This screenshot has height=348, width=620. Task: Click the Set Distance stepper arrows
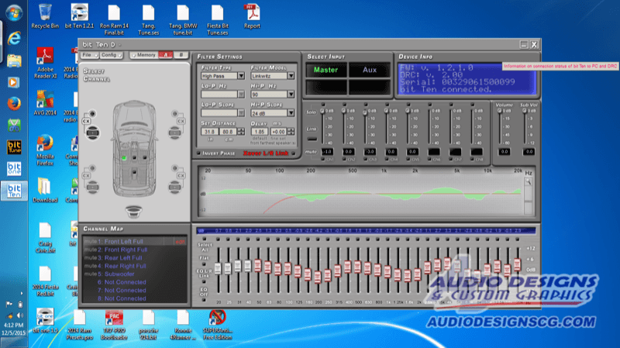(241, 131)
